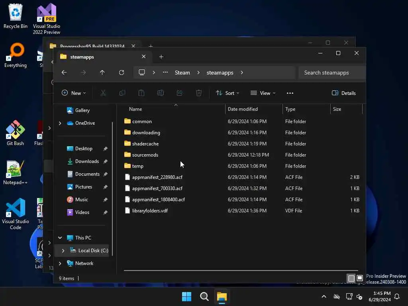Image resolution: width=408 pixels, height=306 pixels.
Task: Unpin Desktop using its pin icon
Action: (105, 149)
